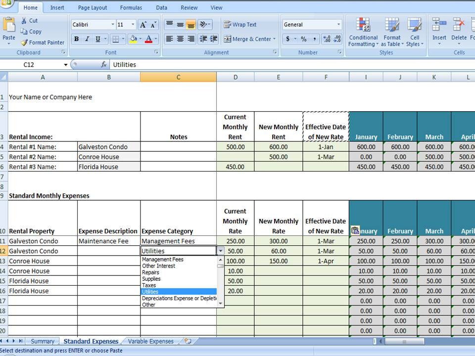Activate the Format Painter
This screenshot has width=475, height=356.
42,43
